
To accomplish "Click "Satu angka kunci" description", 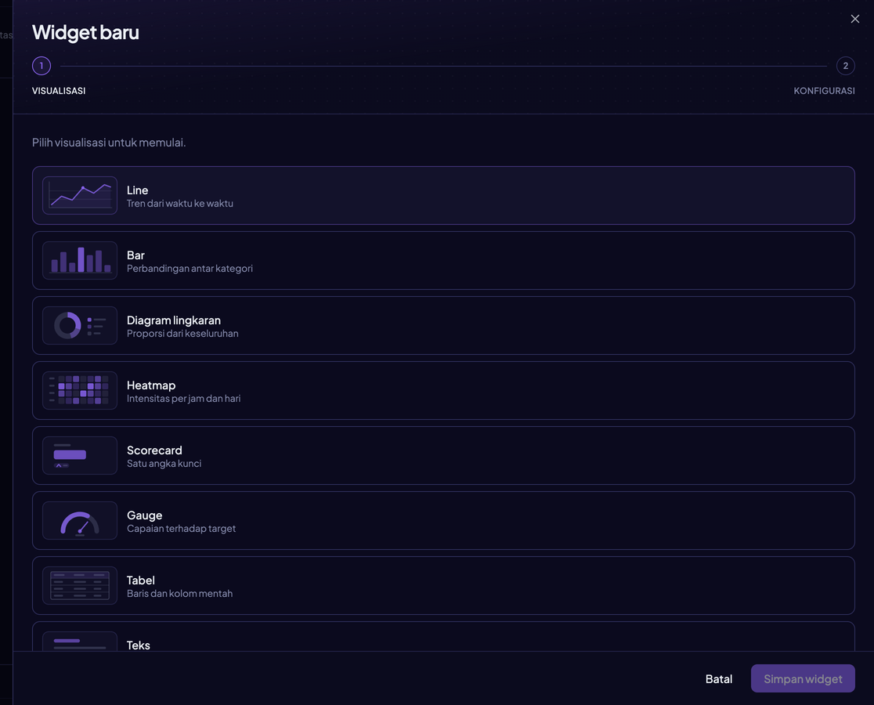I will point(164,464).
